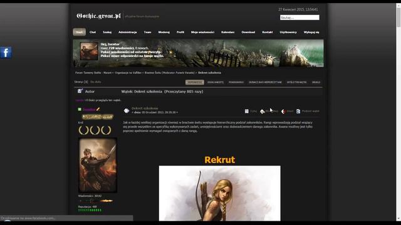Open the Start tab in navigation

tap(80, 32)
